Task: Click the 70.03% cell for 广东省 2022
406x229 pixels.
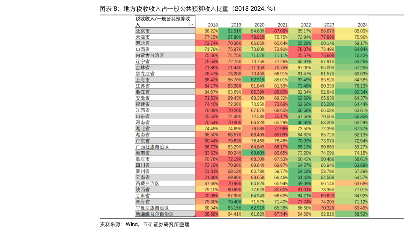Action: click(x=300, y=141)
